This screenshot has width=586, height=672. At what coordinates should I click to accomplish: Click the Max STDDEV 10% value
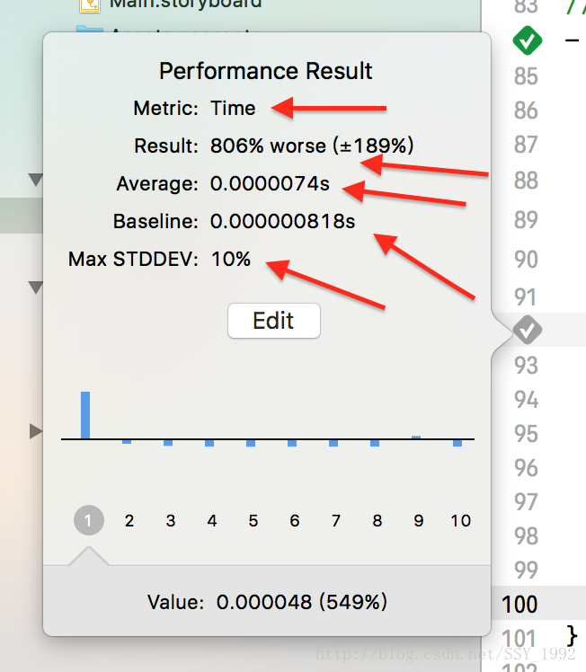[x=231, y=260]
